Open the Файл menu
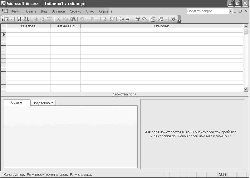 click(15, 11)
